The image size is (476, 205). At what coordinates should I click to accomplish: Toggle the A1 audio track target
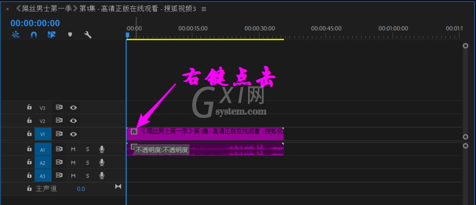(x=43, y=149)
